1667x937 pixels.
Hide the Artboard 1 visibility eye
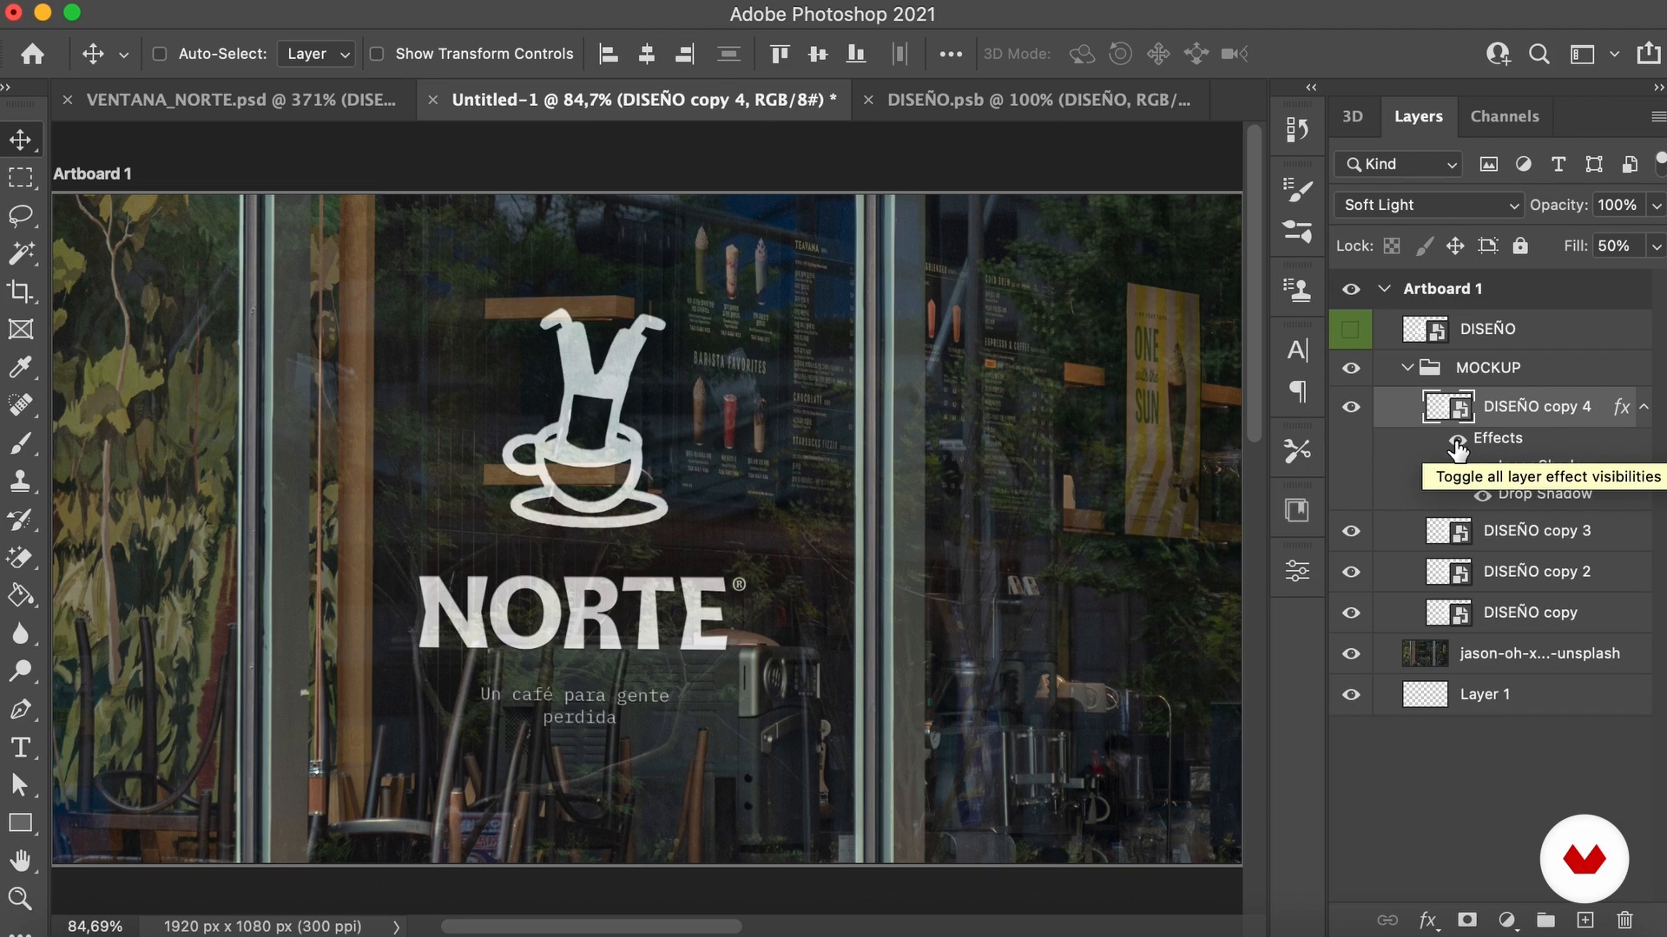(1351, 289)
